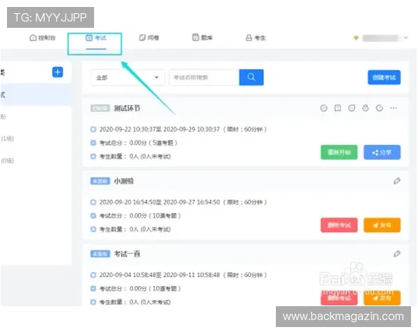Edit 考试一百 with the pencil icon

tap(397, 254)
